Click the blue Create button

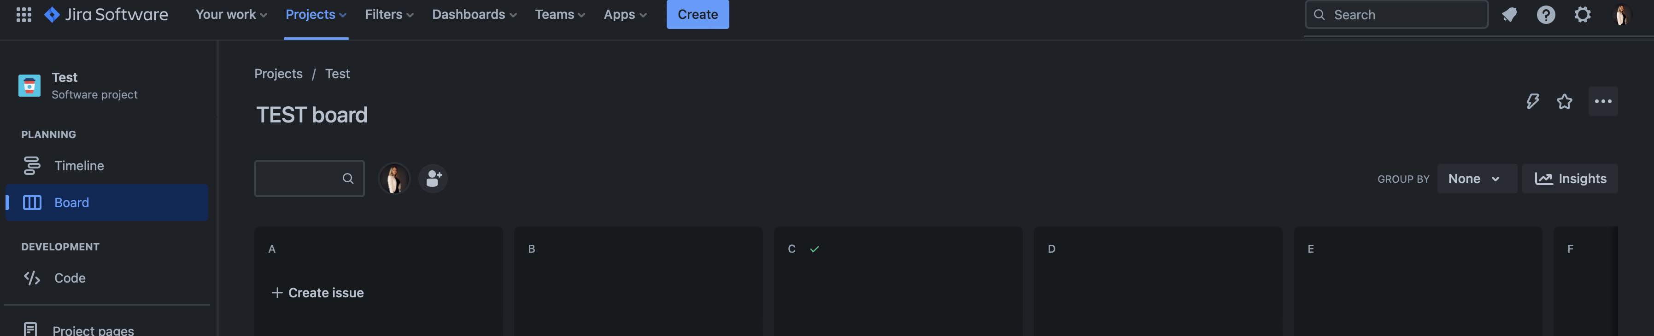[x=697, y=14]
